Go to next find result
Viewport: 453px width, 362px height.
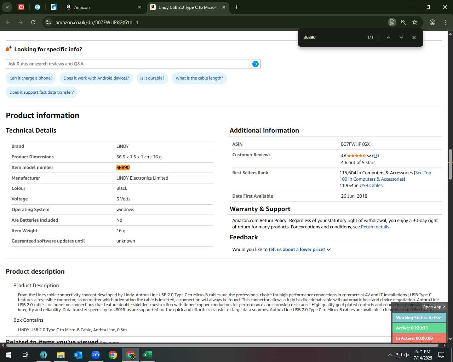401,37
